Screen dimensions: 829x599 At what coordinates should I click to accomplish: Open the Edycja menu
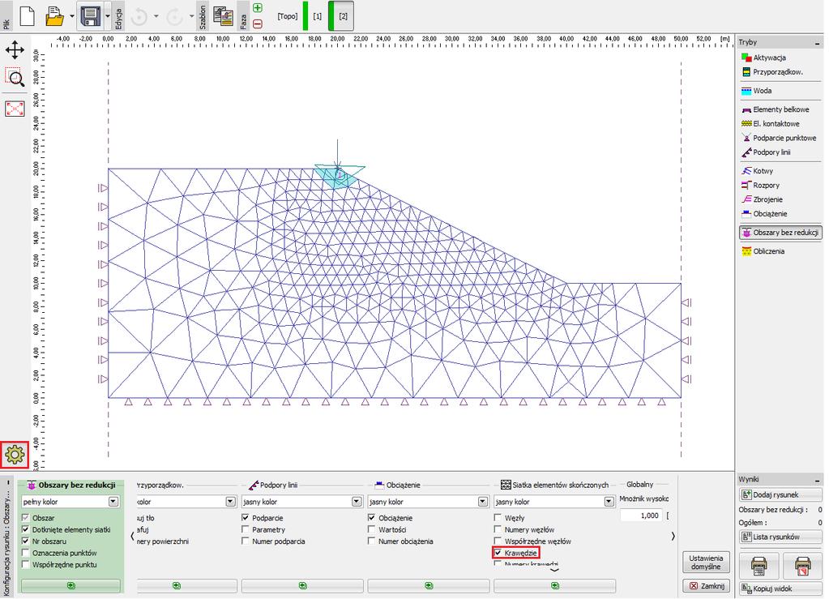click(x=119, y=17)
